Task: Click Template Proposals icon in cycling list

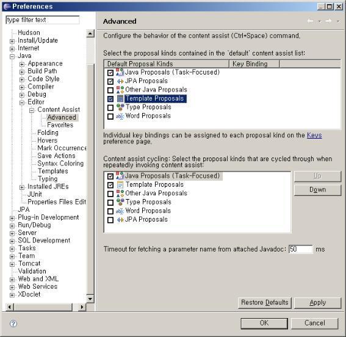Action: pyautogui.click(x=120, y=184)
